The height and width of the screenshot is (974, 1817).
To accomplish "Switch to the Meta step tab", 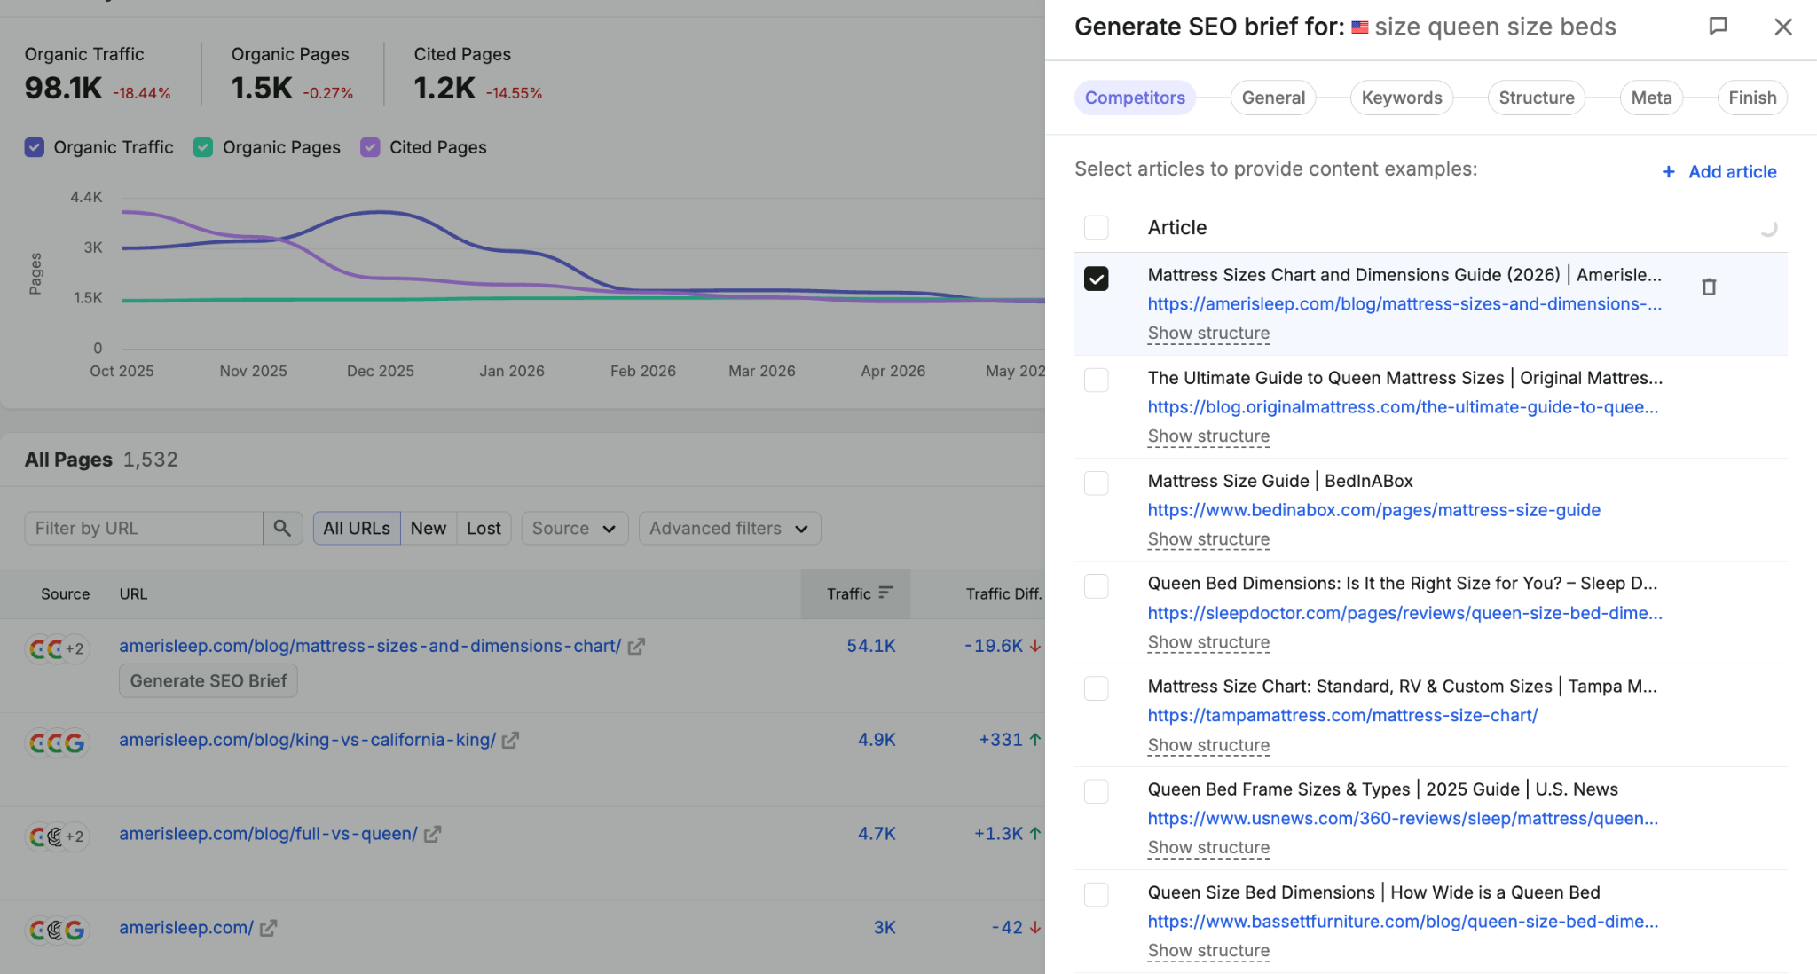I will tap(1651, 98).
